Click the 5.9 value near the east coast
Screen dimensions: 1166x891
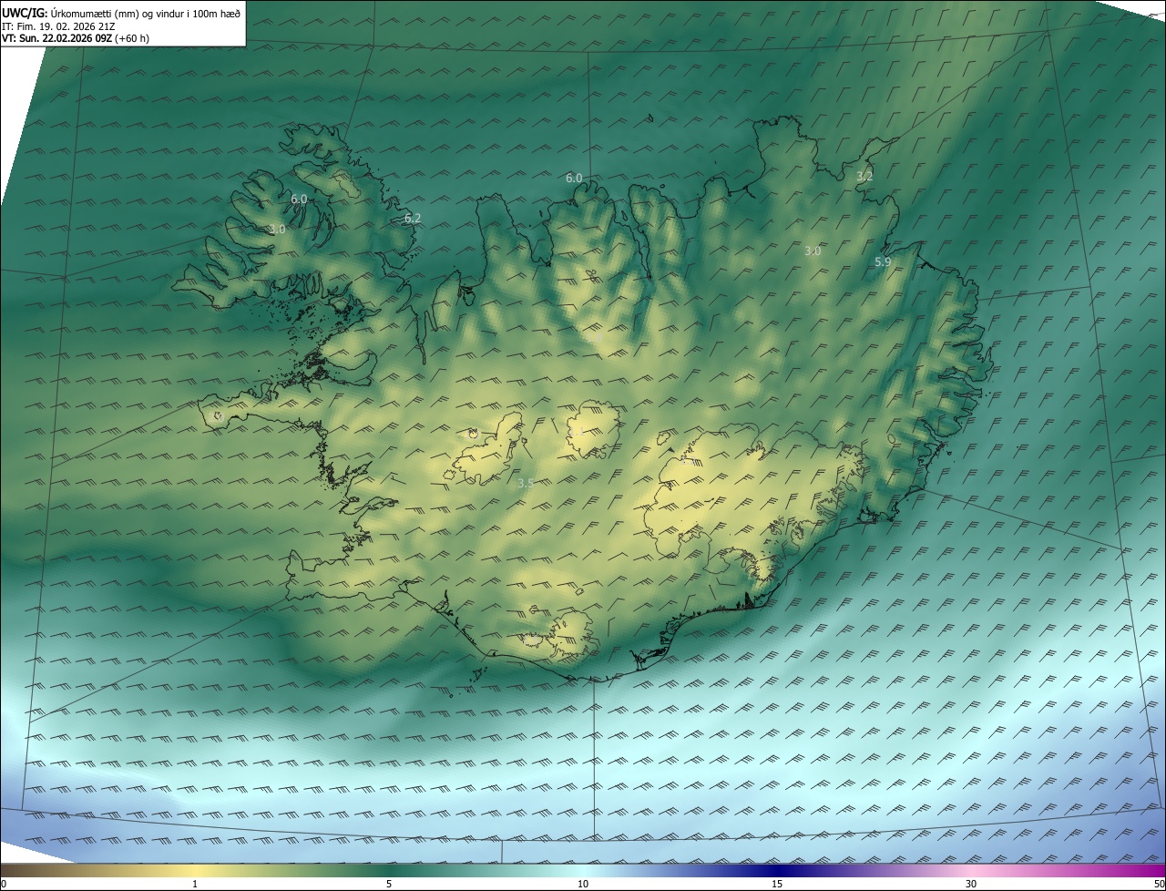[x=883, y=261]
